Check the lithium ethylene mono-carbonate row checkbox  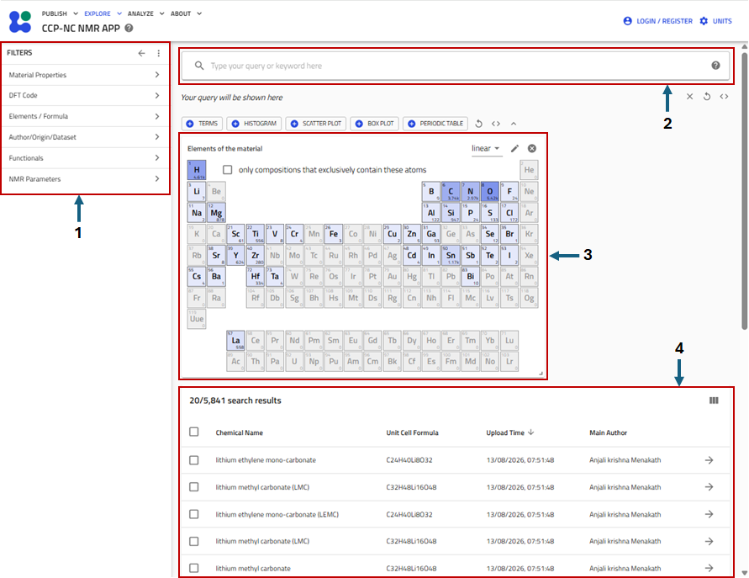[x=194, y=460]
